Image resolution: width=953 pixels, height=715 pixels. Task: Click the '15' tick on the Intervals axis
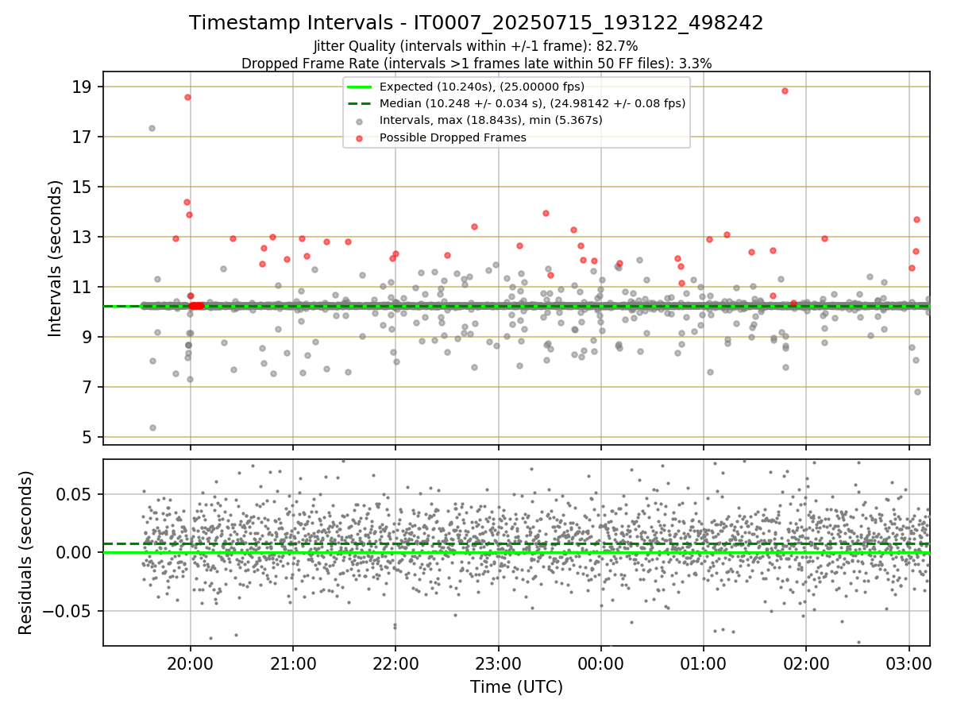83,187
